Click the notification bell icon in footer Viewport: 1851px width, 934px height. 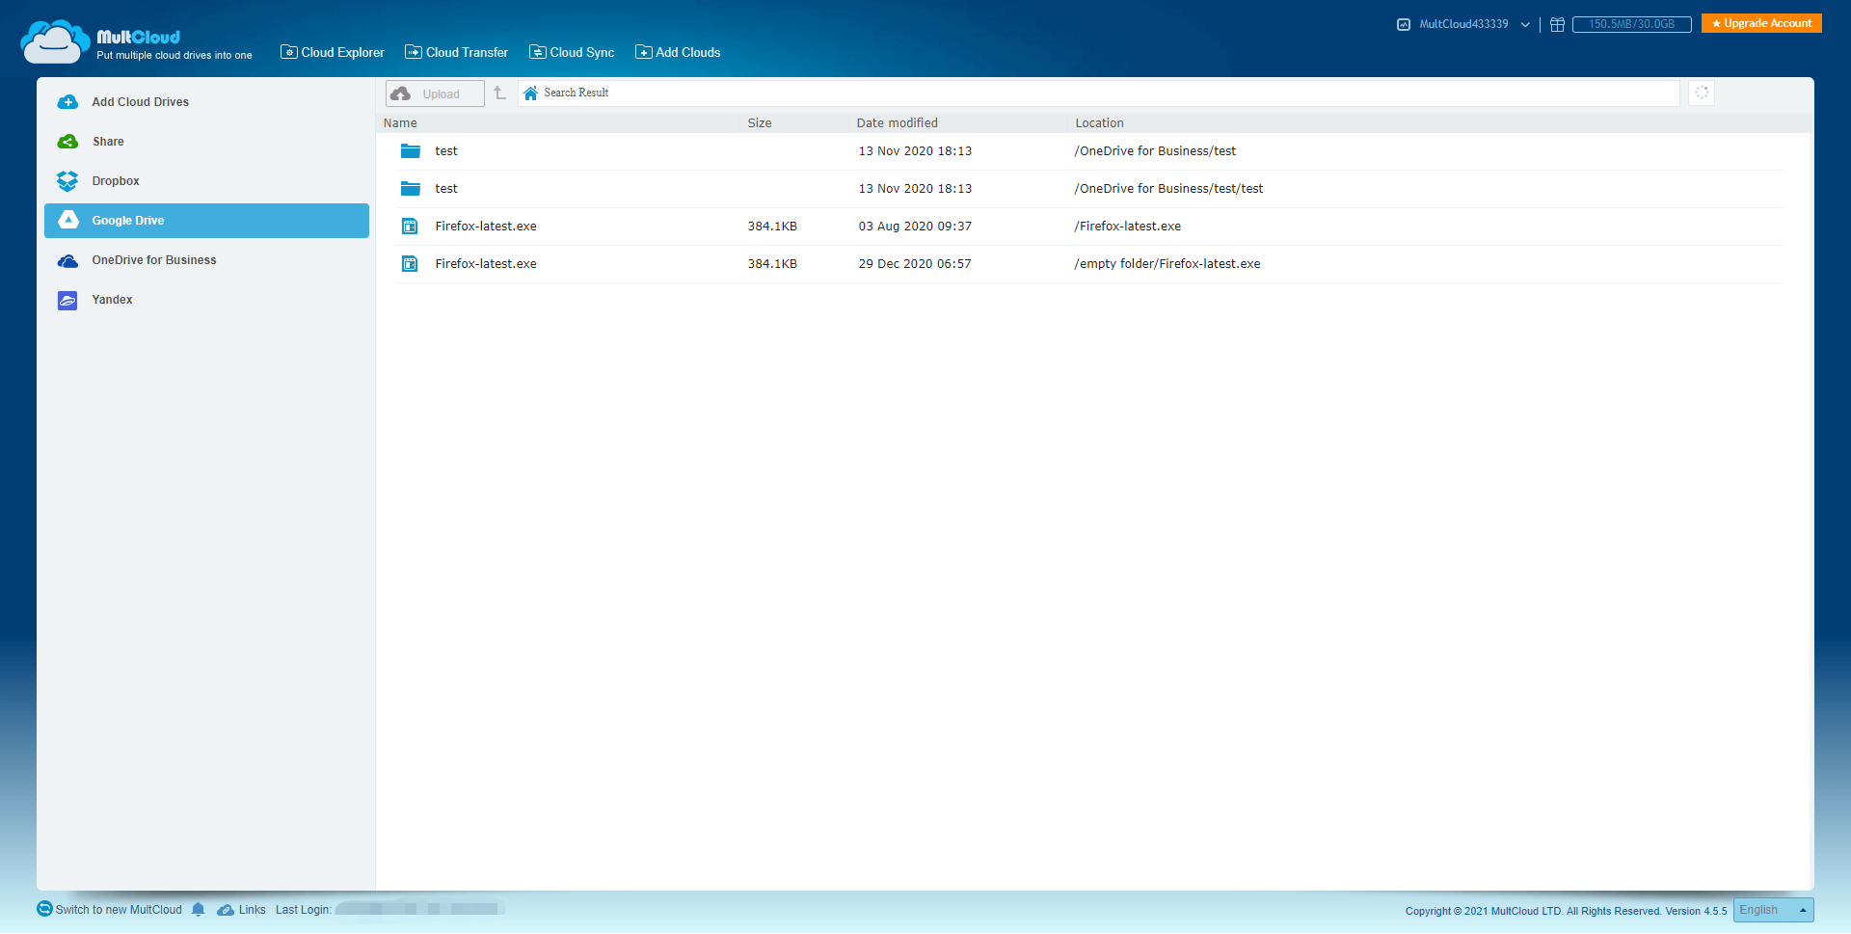[x=198, y=910]
